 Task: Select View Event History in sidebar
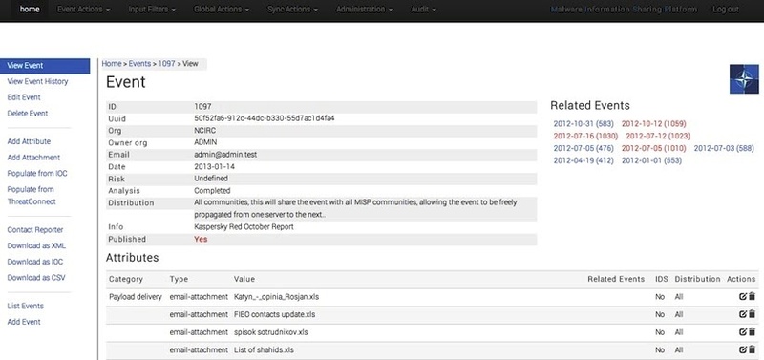(x=37, y=81)
